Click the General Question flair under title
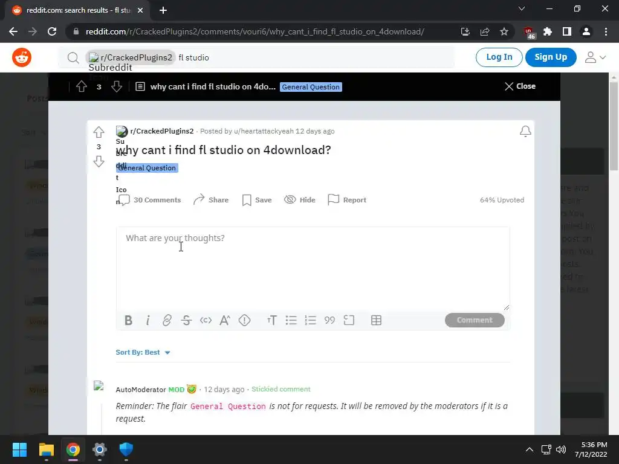Viewport: 619px width, 464px height. pos(147,168)
